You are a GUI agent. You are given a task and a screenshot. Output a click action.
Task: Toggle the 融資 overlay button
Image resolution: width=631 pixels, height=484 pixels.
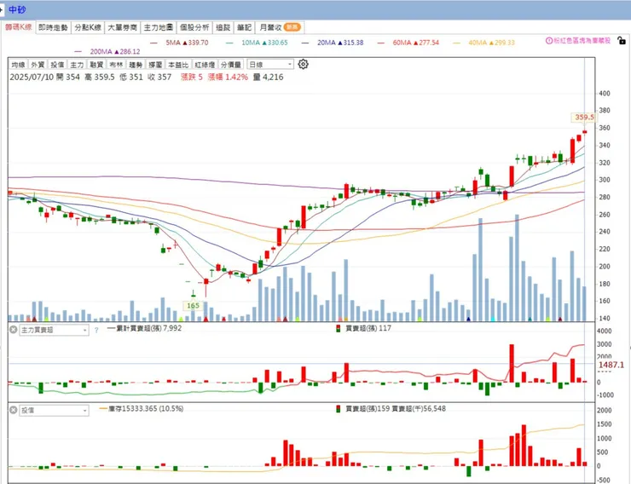(x=96, y=65)
